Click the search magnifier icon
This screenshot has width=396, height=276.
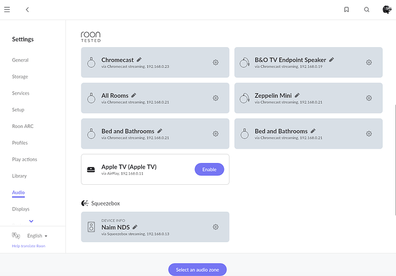tap(367, 10)
